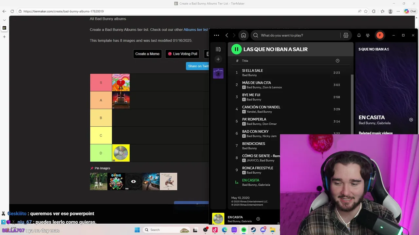Open Discord from taskbar
The height and width of the screenshot is (235, 419).
[x=263, y=230]
